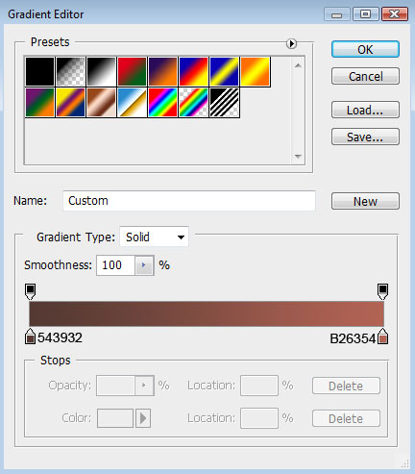Click the New button to add preset
This screenshot has height=474, width=415.
365,201
